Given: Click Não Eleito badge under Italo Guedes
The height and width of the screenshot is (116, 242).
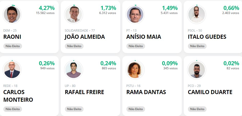Looking at the screenshot, I should 197,46.
